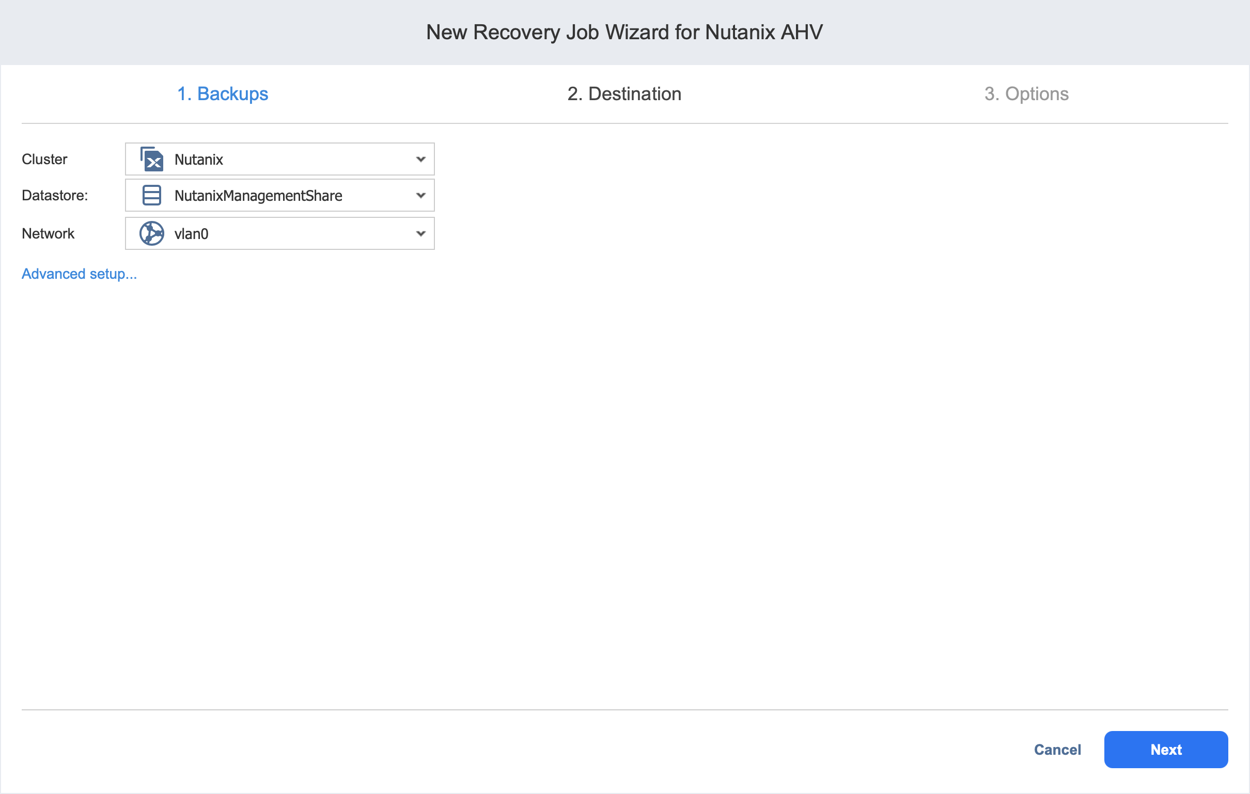Select the vlan0 value text
This screenshot has height=794, width=1250.
[x=191, y=234]
